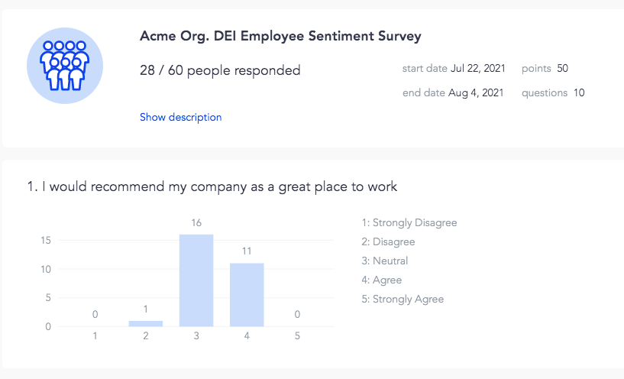This screenshot has height=379, width=624.
Task: Click the 28 / 60 people responded text
Action: (220, 70)
